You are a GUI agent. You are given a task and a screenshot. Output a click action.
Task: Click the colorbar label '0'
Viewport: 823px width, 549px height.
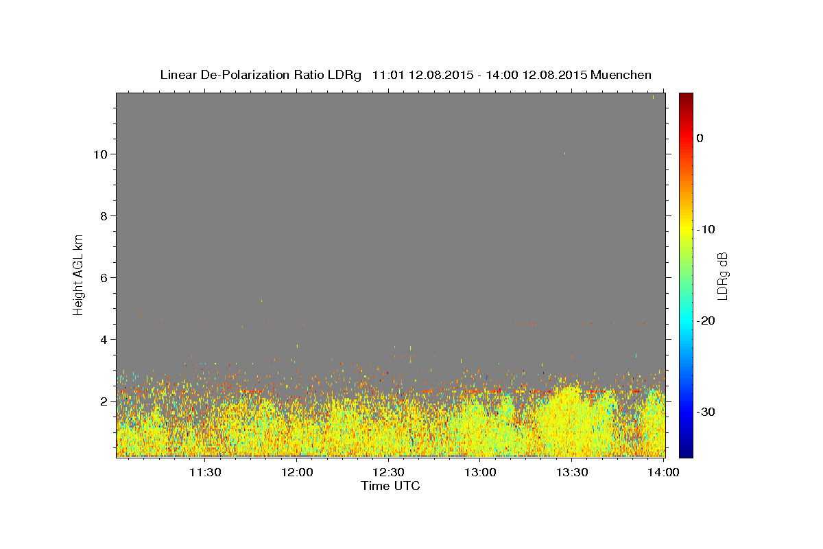tap(700, 138)
